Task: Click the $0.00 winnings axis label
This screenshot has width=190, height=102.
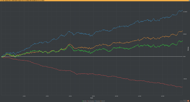Action: click(184, 57)
